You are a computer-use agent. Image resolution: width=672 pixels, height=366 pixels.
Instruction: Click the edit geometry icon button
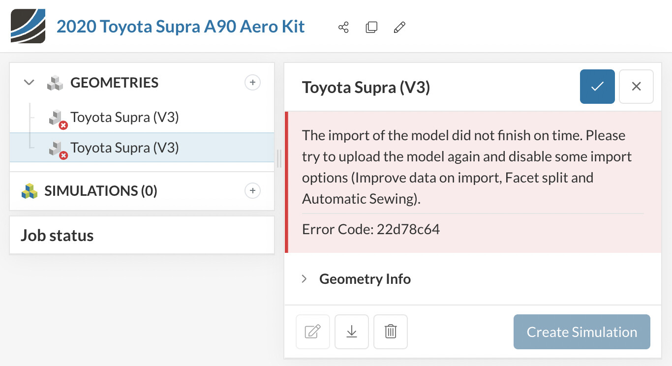(313, 332)
